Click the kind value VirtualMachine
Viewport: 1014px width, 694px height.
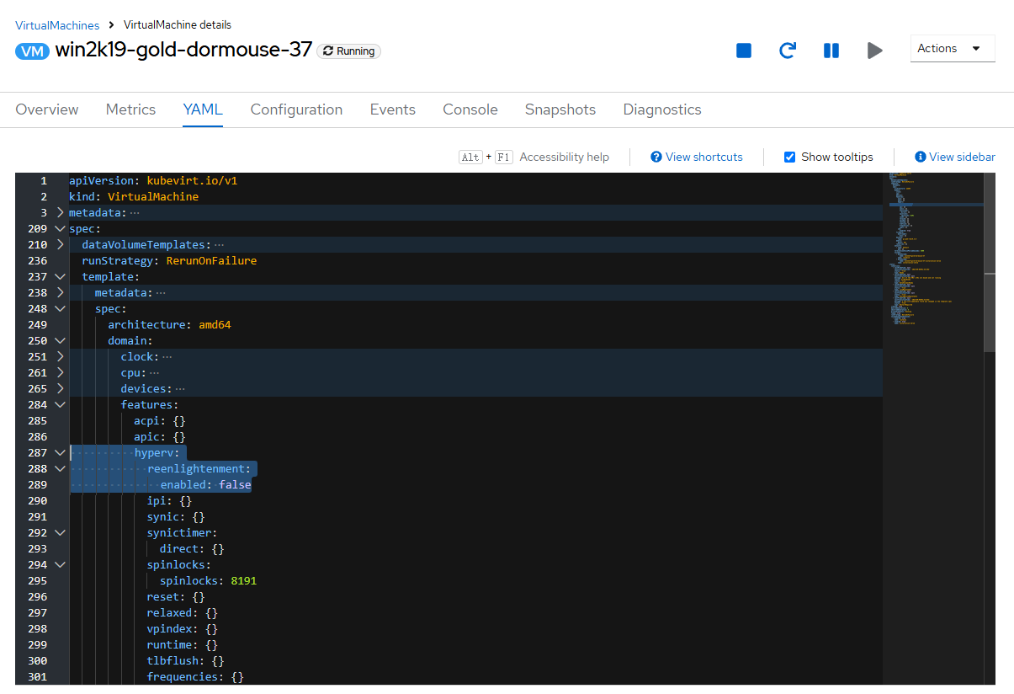tap(153, 196)
